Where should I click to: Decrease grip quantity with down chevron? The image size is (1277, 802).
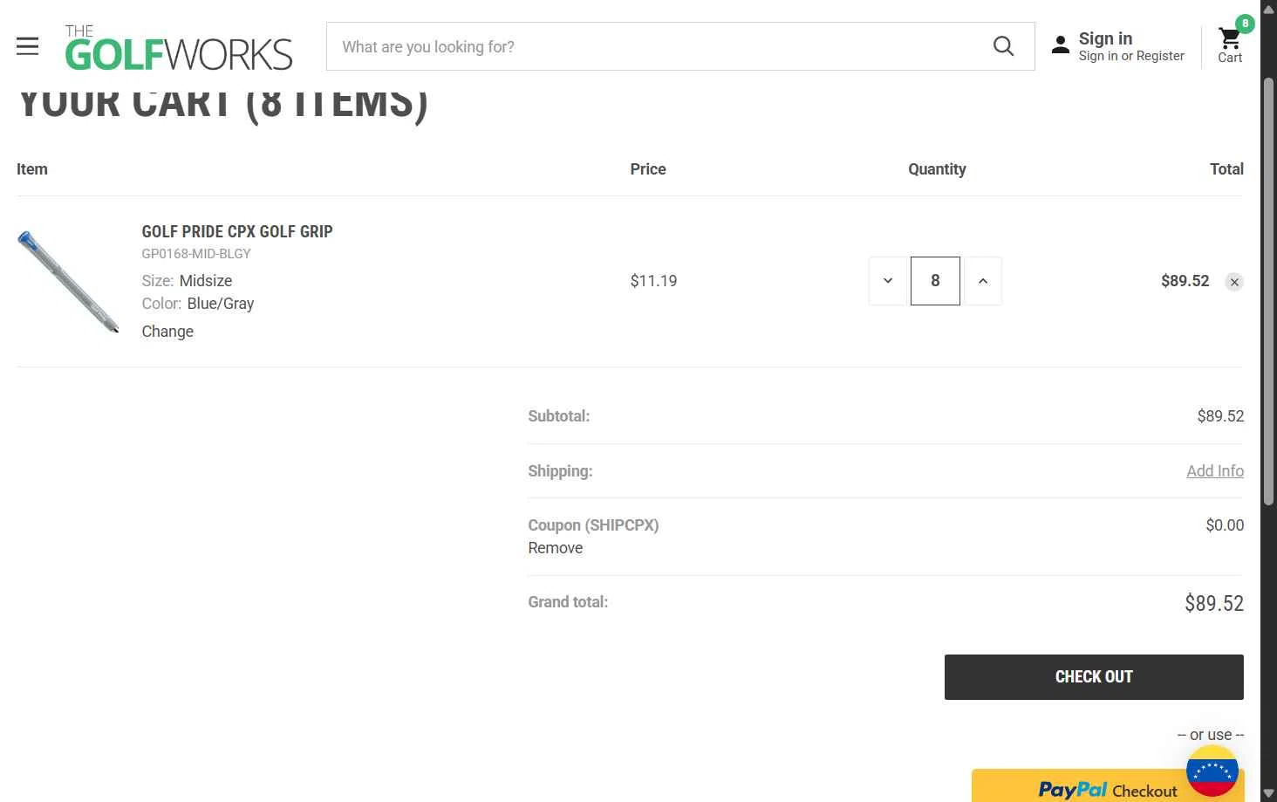click(x=888, y=281)
